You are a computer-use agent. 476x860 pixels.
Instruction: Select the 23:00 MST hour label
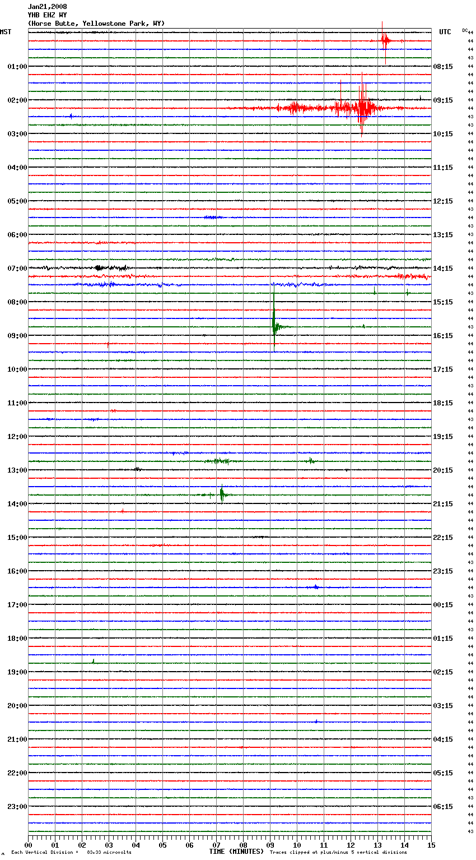[x=17, y=807]
